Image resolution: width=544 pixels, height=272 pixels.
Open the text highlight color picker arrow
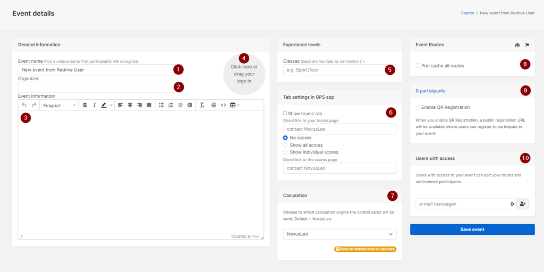click(x=111, y=105)
